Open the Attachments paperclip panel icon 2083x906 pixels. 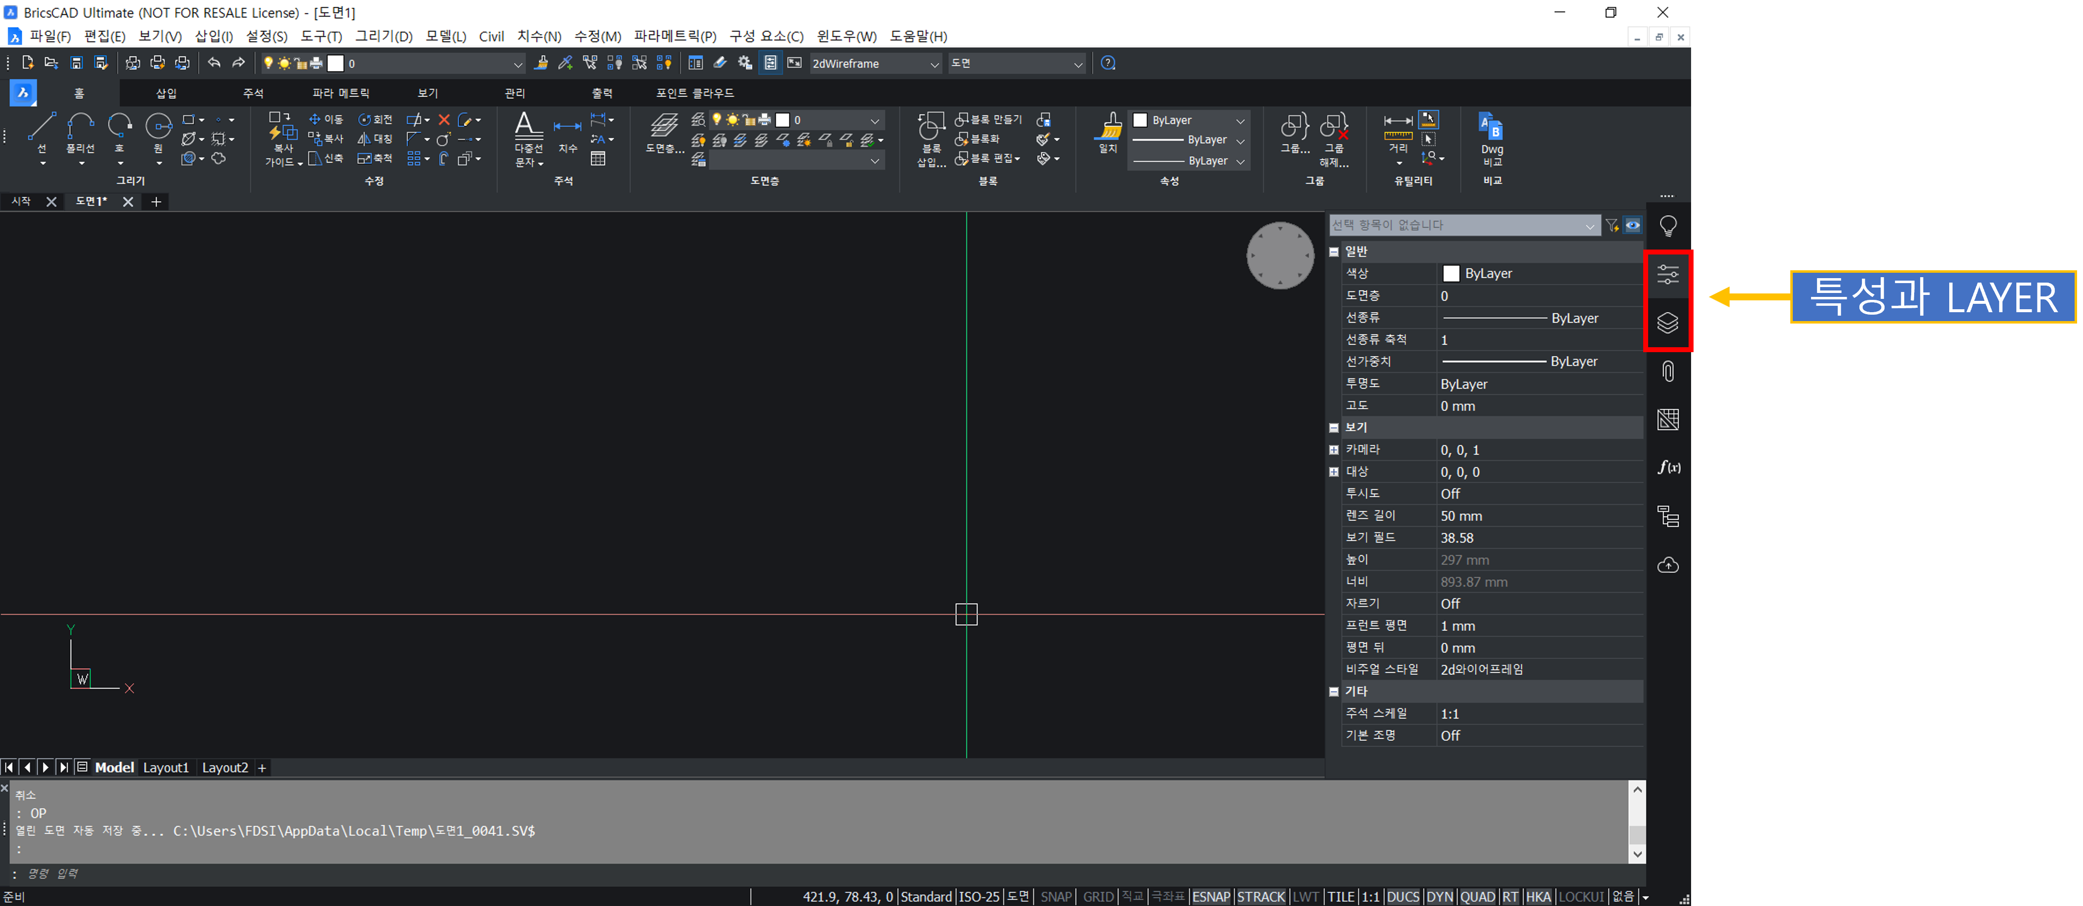coord(1667,372)
